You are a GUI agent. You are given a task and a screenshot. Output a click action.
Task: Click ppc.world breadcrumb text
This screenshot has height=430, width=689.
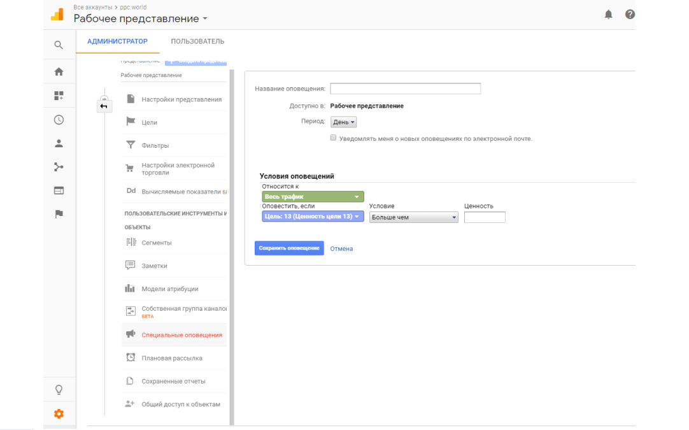(x=133, y=8)
